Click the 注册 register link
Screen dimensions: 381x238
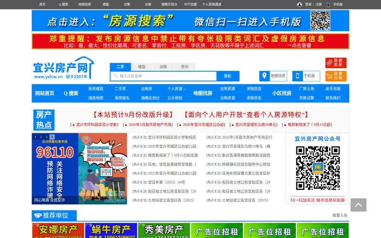(319, 4)
